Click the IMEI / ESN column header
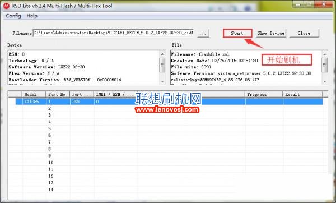The height and width of the screenshot is (203, 336). point(116,94)
